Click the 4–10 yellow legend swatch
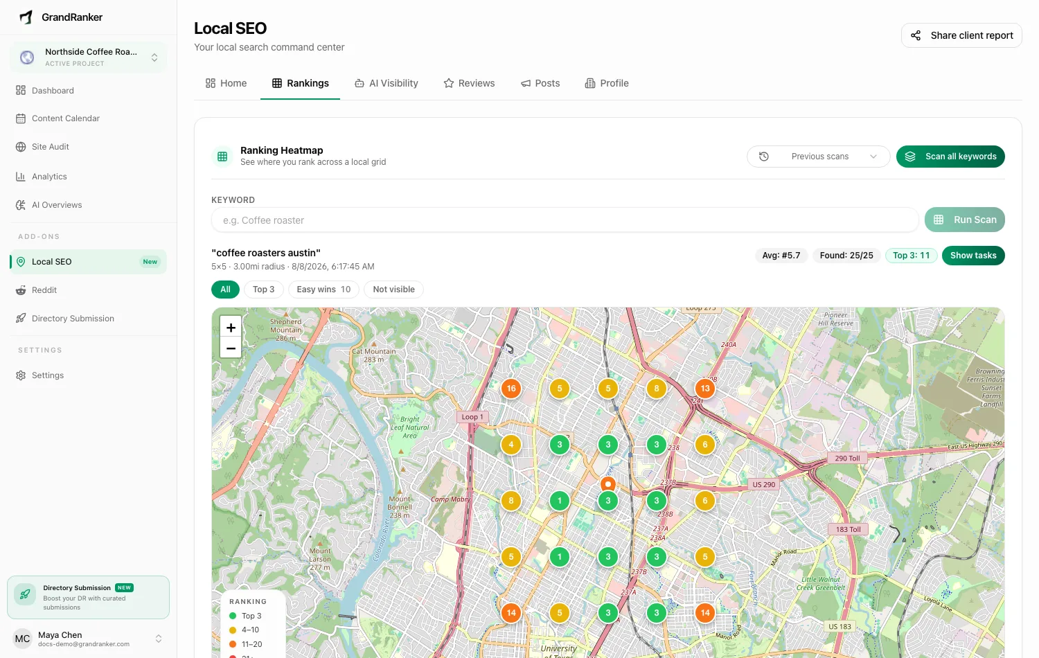Image resolution: width=1039 pixels, height=658 pixels. [233, 630]
